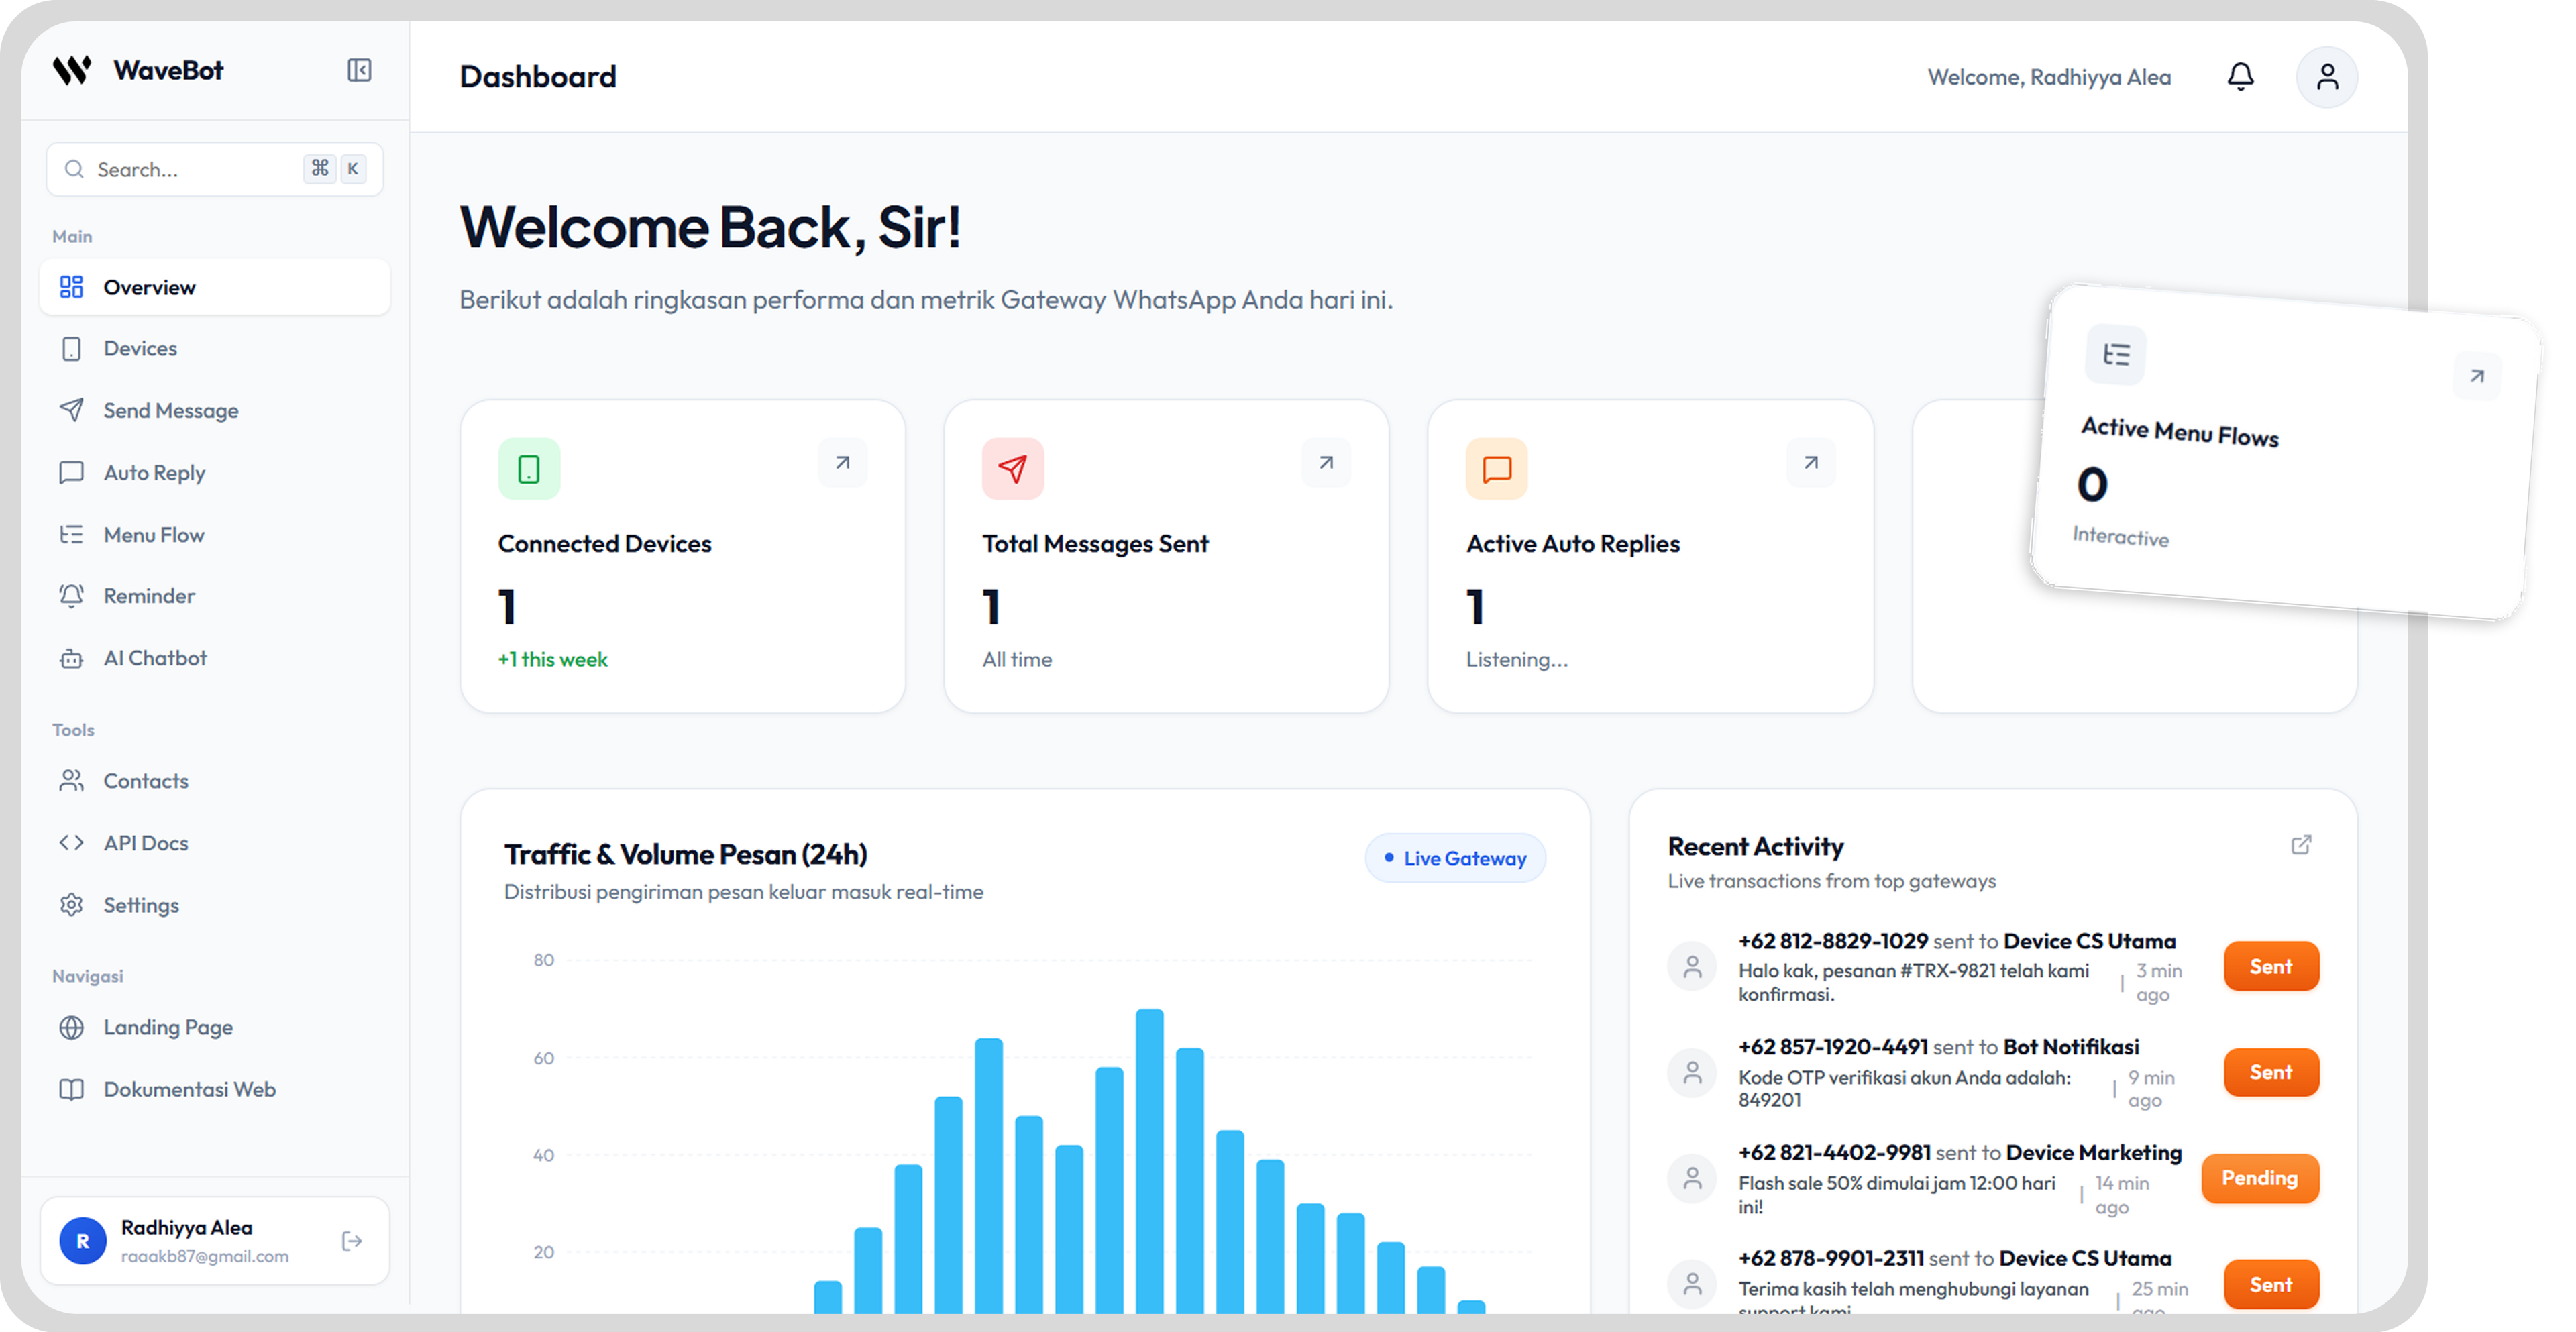
Task: Click the red paper-plane icon on Total Messages
Action: [x=1013, y=468]
